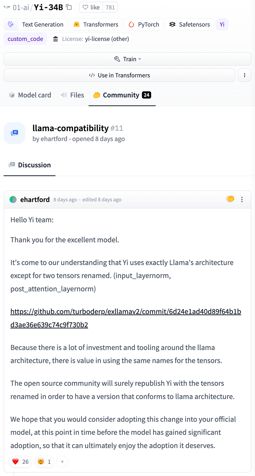Like the Yi-34B model
This screenshot has width=255, height=476.
click(91, 7)
